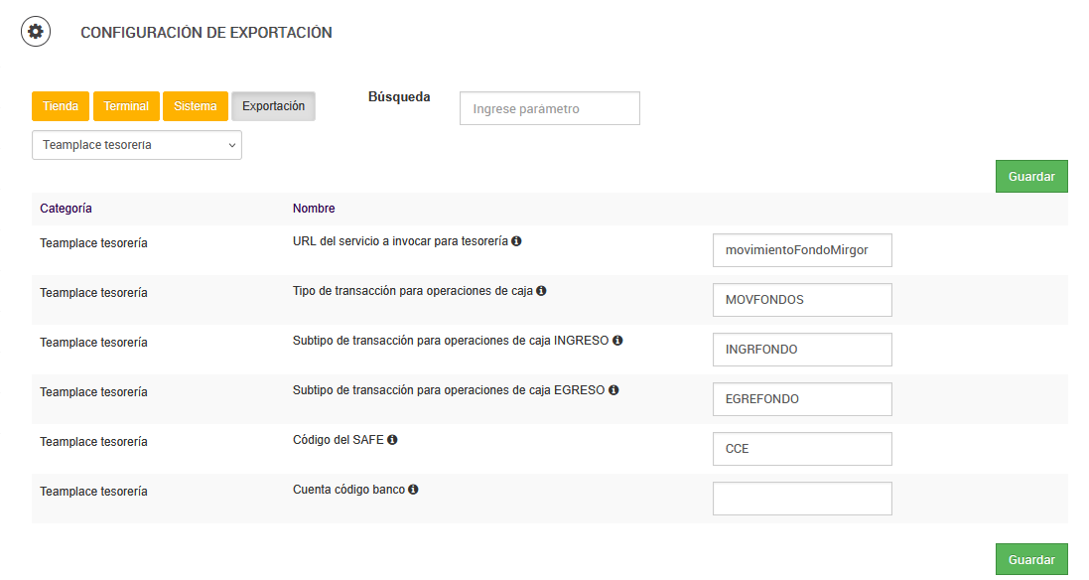This screenshot has width=1089, height=580.
Task: Click info icon next to Código del SAFE
Action: tap(392, 440)
